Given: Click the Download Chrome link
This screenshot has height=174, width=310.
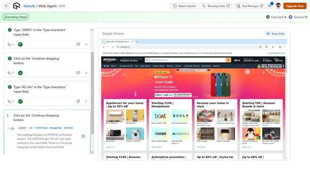Looking at the screenshot, I should 277,53.
